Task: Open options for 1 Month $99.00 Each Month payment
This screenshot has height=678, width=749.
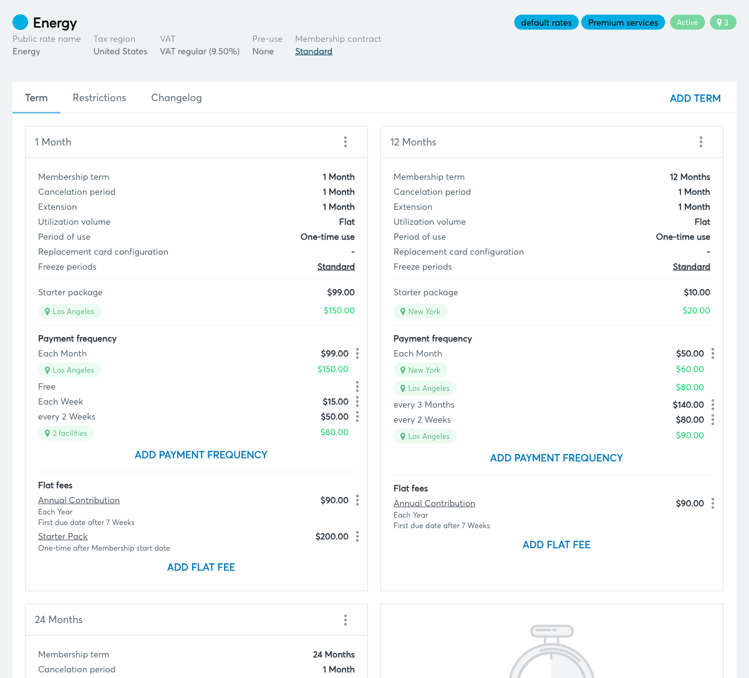Action: (x=357, y=353)
